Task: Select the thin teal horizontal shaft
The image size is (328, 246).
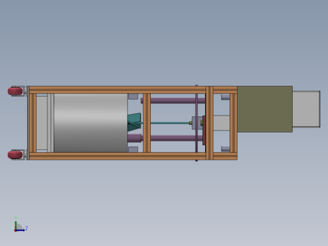Action: tap(170, 123)
